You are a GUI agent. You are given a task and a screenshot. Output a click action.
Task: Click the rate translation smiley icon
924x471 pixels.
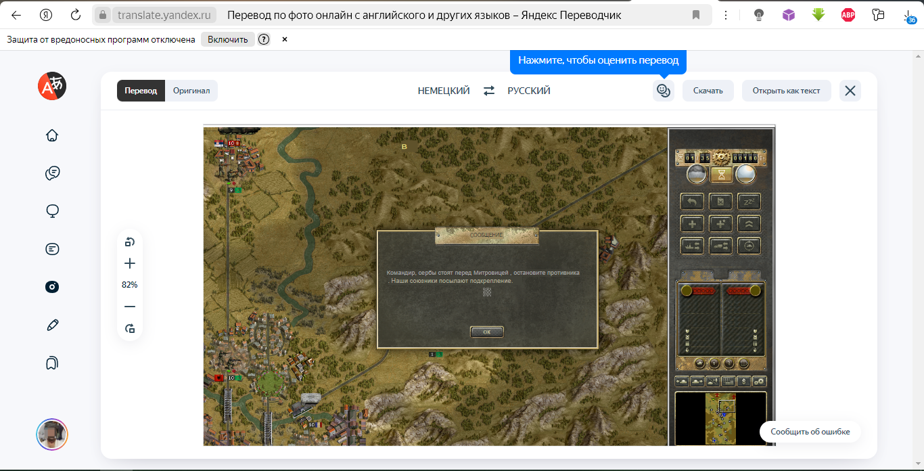pos(663,91)
